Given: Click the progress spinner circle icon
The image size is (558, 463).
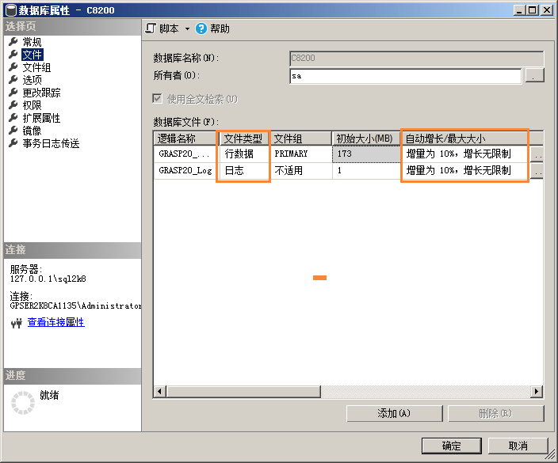Looking at the screenshot, I should click(23, 403).
